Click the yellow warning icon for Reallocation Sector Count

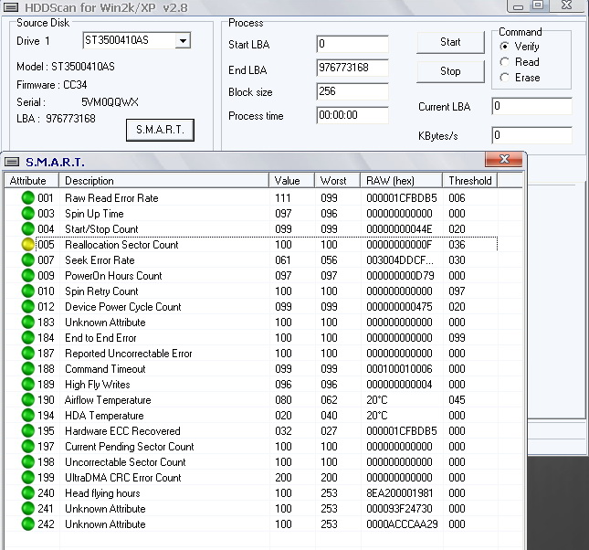27,244
